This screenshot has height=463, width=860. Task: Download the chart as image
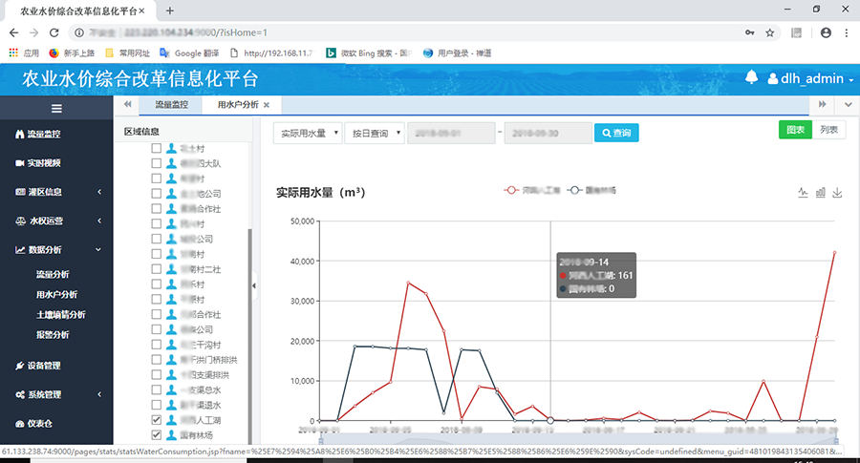pyautogui.click(x=838, y=193)
